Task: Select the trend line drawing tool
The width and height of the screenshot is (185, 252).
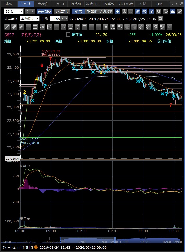Action: (7, 27)
